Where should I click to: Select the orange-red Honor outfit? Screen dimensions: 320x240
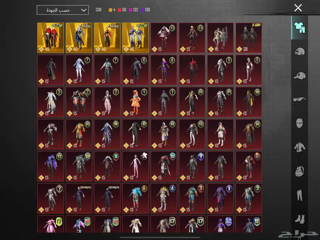pos(107,38)
